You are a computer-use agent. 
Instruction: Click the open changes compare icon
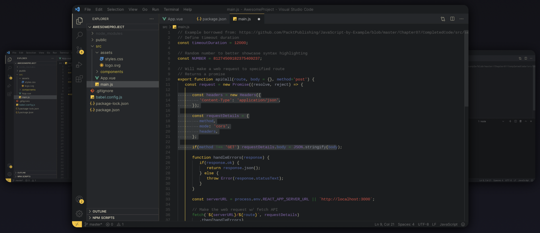(x=443, y=19)
